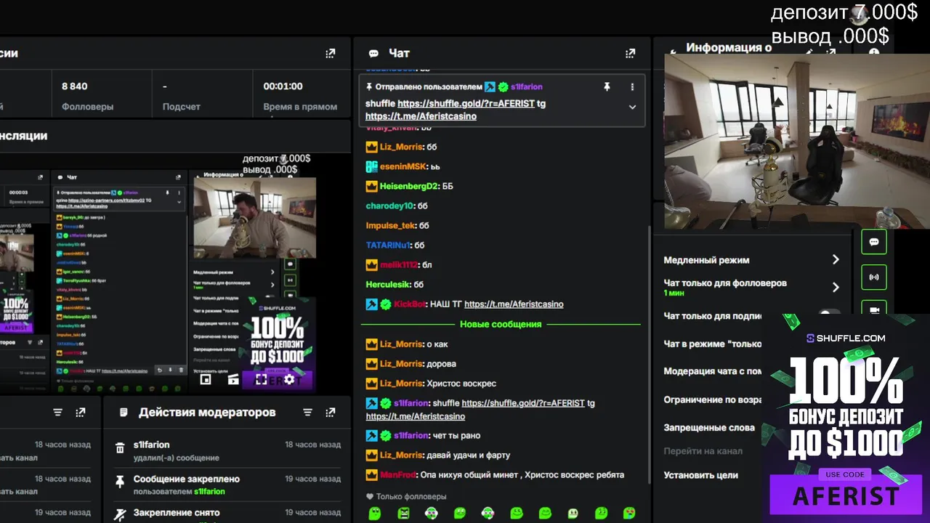The image size is (930, 523).
Task: Click username eseninMSK in chat
Action: (x=403, y=166)
